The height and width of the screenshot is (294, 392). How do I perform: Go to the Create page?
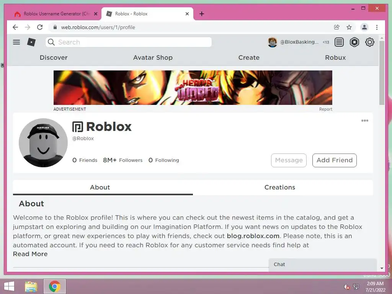[x=249, y=57]
